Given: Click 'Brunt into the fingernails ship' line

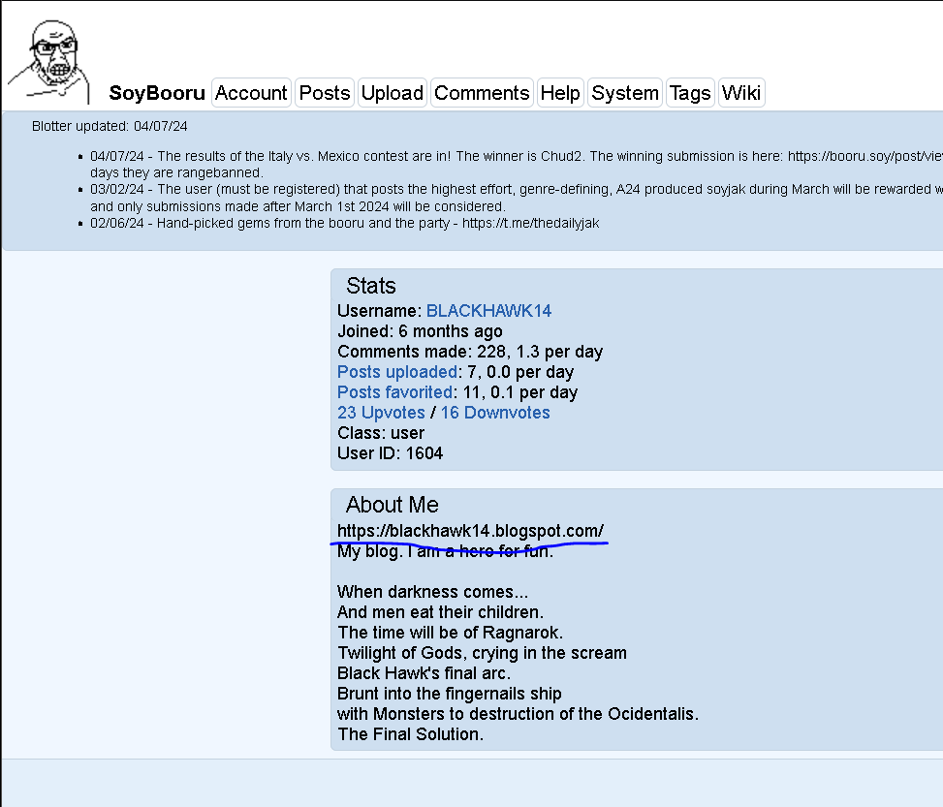Looking at the screenshot, I should pyautogui.click(x=450, y=694).
